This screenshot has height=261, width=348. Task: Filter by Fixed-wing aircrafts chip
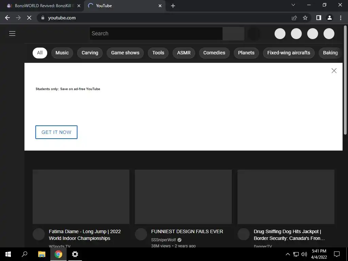(x=289, y=53)
